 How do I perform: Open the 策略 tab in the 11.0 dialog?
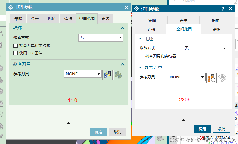coord(18,19)
